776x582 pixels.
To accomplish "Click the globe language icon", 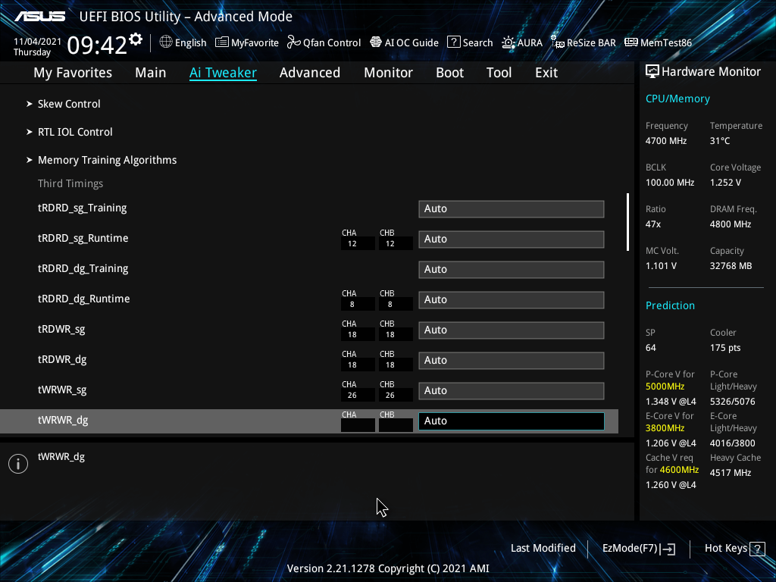I will coord(166,42).
